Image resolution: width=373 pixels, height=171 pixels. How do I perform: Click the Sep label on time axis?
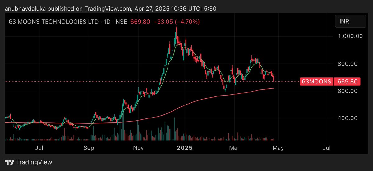point(89,148)
